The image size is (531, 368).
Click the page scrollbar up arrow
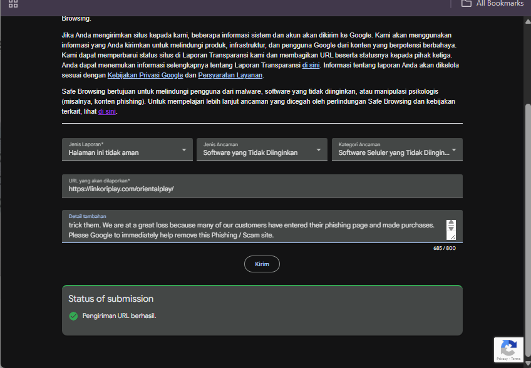coord(528,22)
